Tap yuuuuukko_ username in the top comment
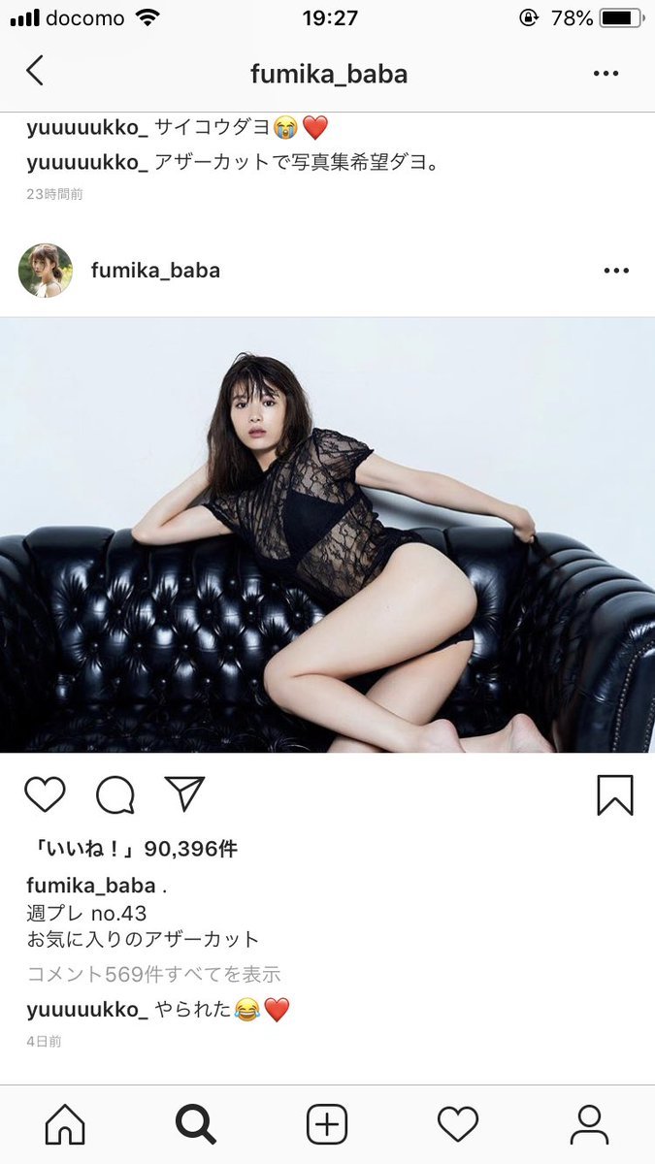This screenshot has height=1164, width=655. tap(87, 127)
